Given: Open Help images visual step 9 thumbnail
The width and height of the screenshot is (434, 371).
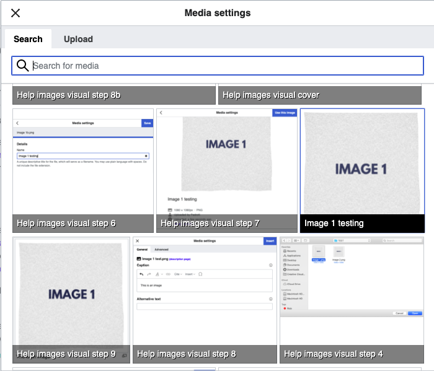Looking at the screenshot, I should click(x=71, y=291).
